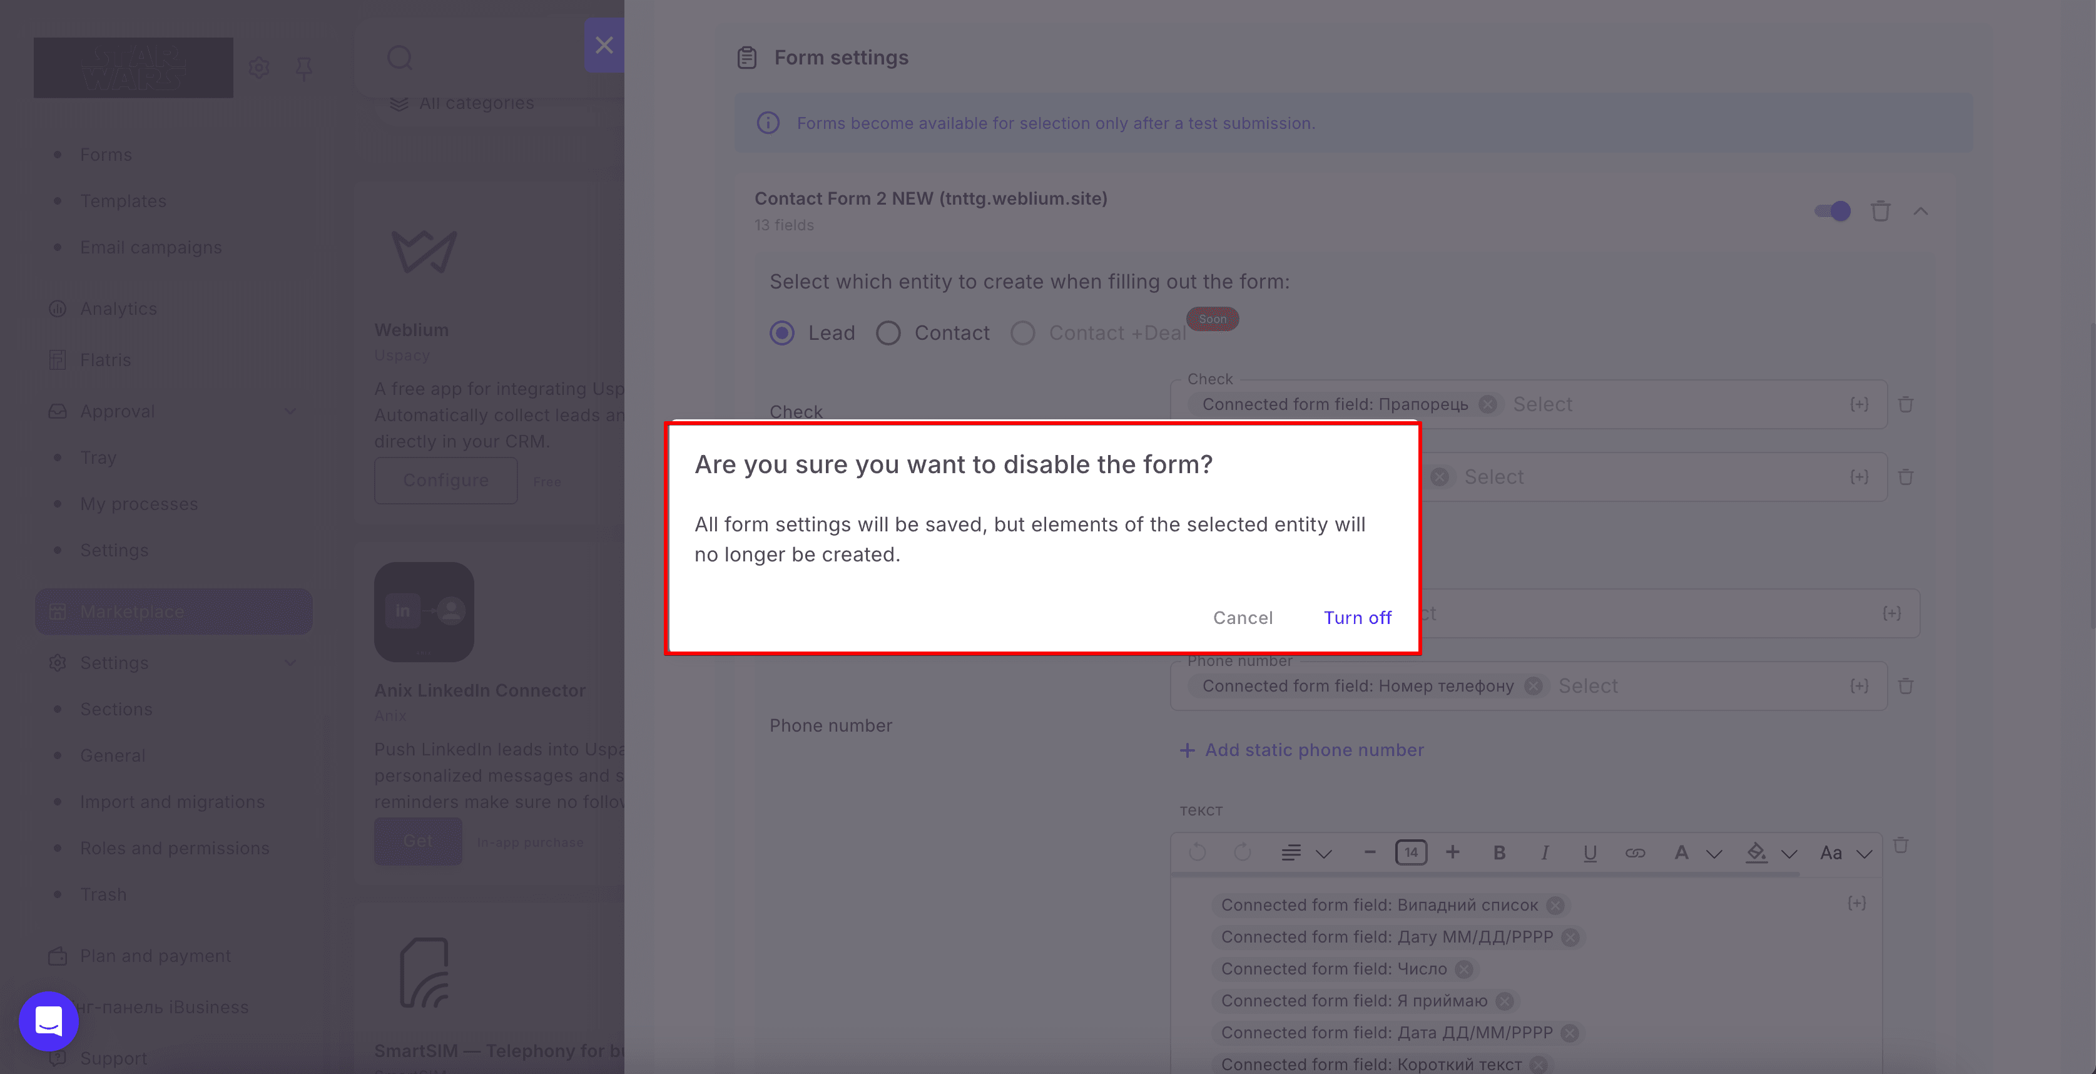Toggle italic in the текст editor
Viewport: 2096px width, 1074px height.
(x=1544, y=852)
